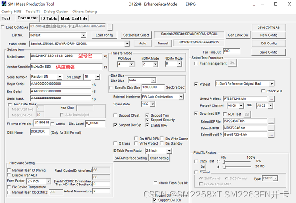Toggle the Support Trim checkbox
This screenshot has height=203, width=296.
coord(147,115)
